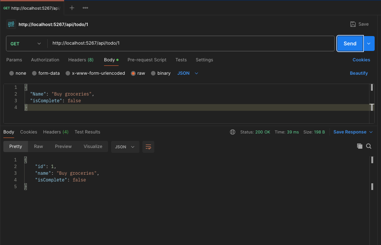Click the request "isComplete": false line
The image size is (381, 245).
click(56, 101)
